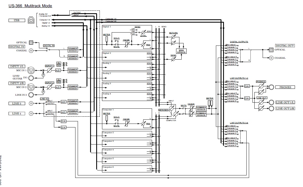Select the Analog 3 channel block
303x187 pixels.
click(127, 86)
